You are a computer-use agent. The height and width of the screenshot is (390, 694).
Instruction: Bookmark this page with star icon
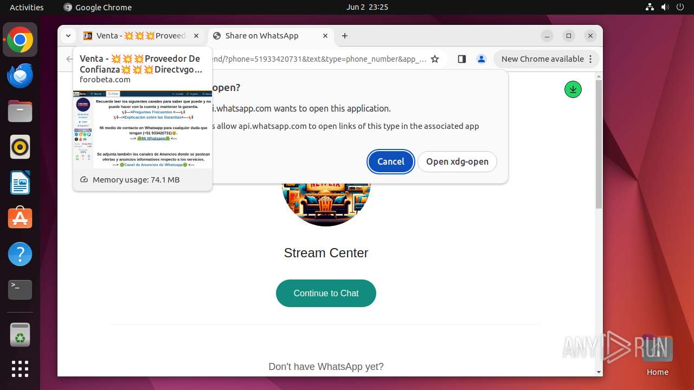(435, 59)
